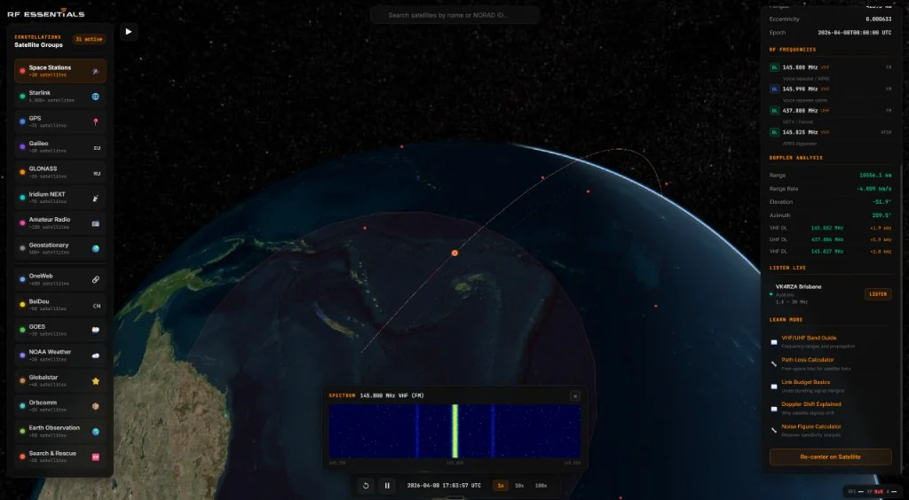Screen dimensions: 909x500
Task: Toggle the Orbcomm constellation group
Action: (x=60, y=406)
